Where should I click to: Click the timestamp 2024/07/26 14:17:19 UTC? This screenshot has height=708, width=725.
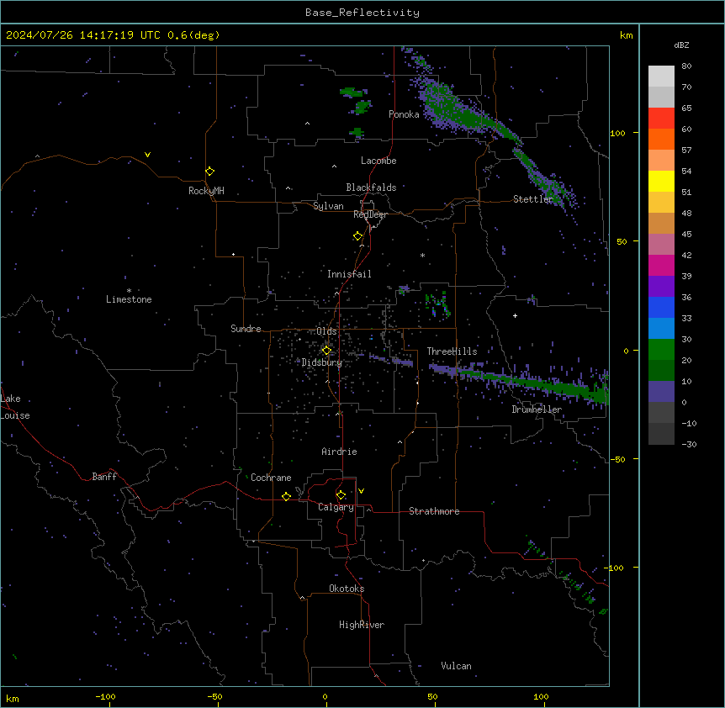coord(83,35)
